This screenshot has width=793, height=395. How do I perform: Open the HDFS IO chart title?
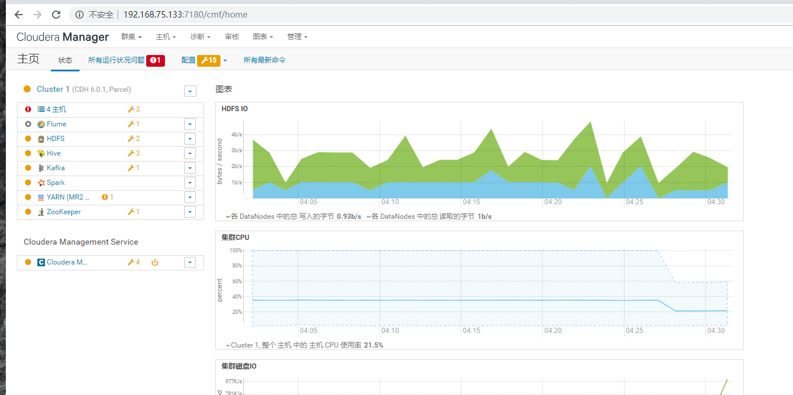pyautogui.click(x=235, y=109)
